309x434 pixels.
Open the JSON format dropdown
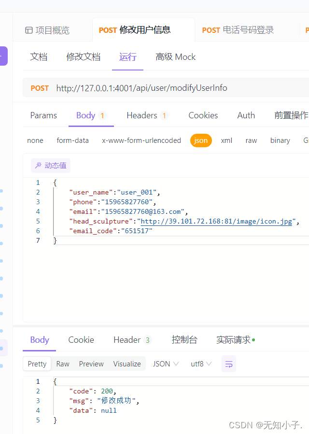coord(166,364)
